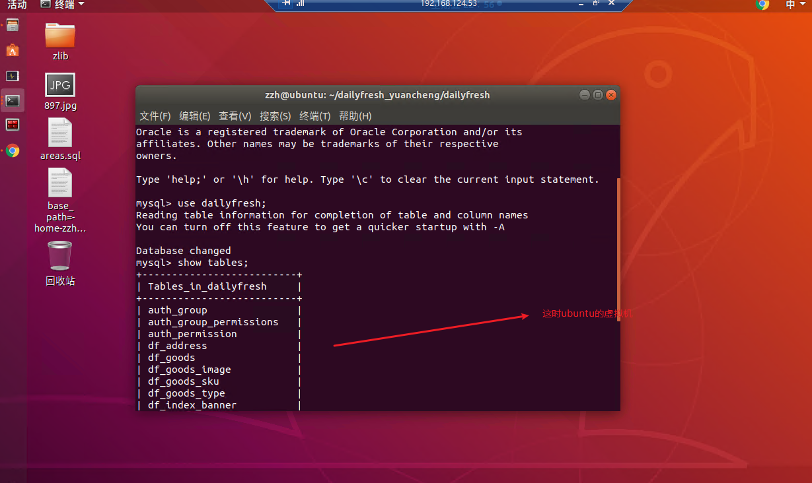Screen dimensions: 812x483
Task: Open the 搜索(S) terminal menu
Action: click(x=275, y=116)
